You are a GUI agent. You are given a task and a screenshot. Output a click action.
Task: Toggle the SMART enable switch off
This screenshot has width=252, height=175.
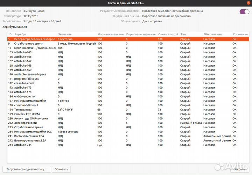coord(244,12)
